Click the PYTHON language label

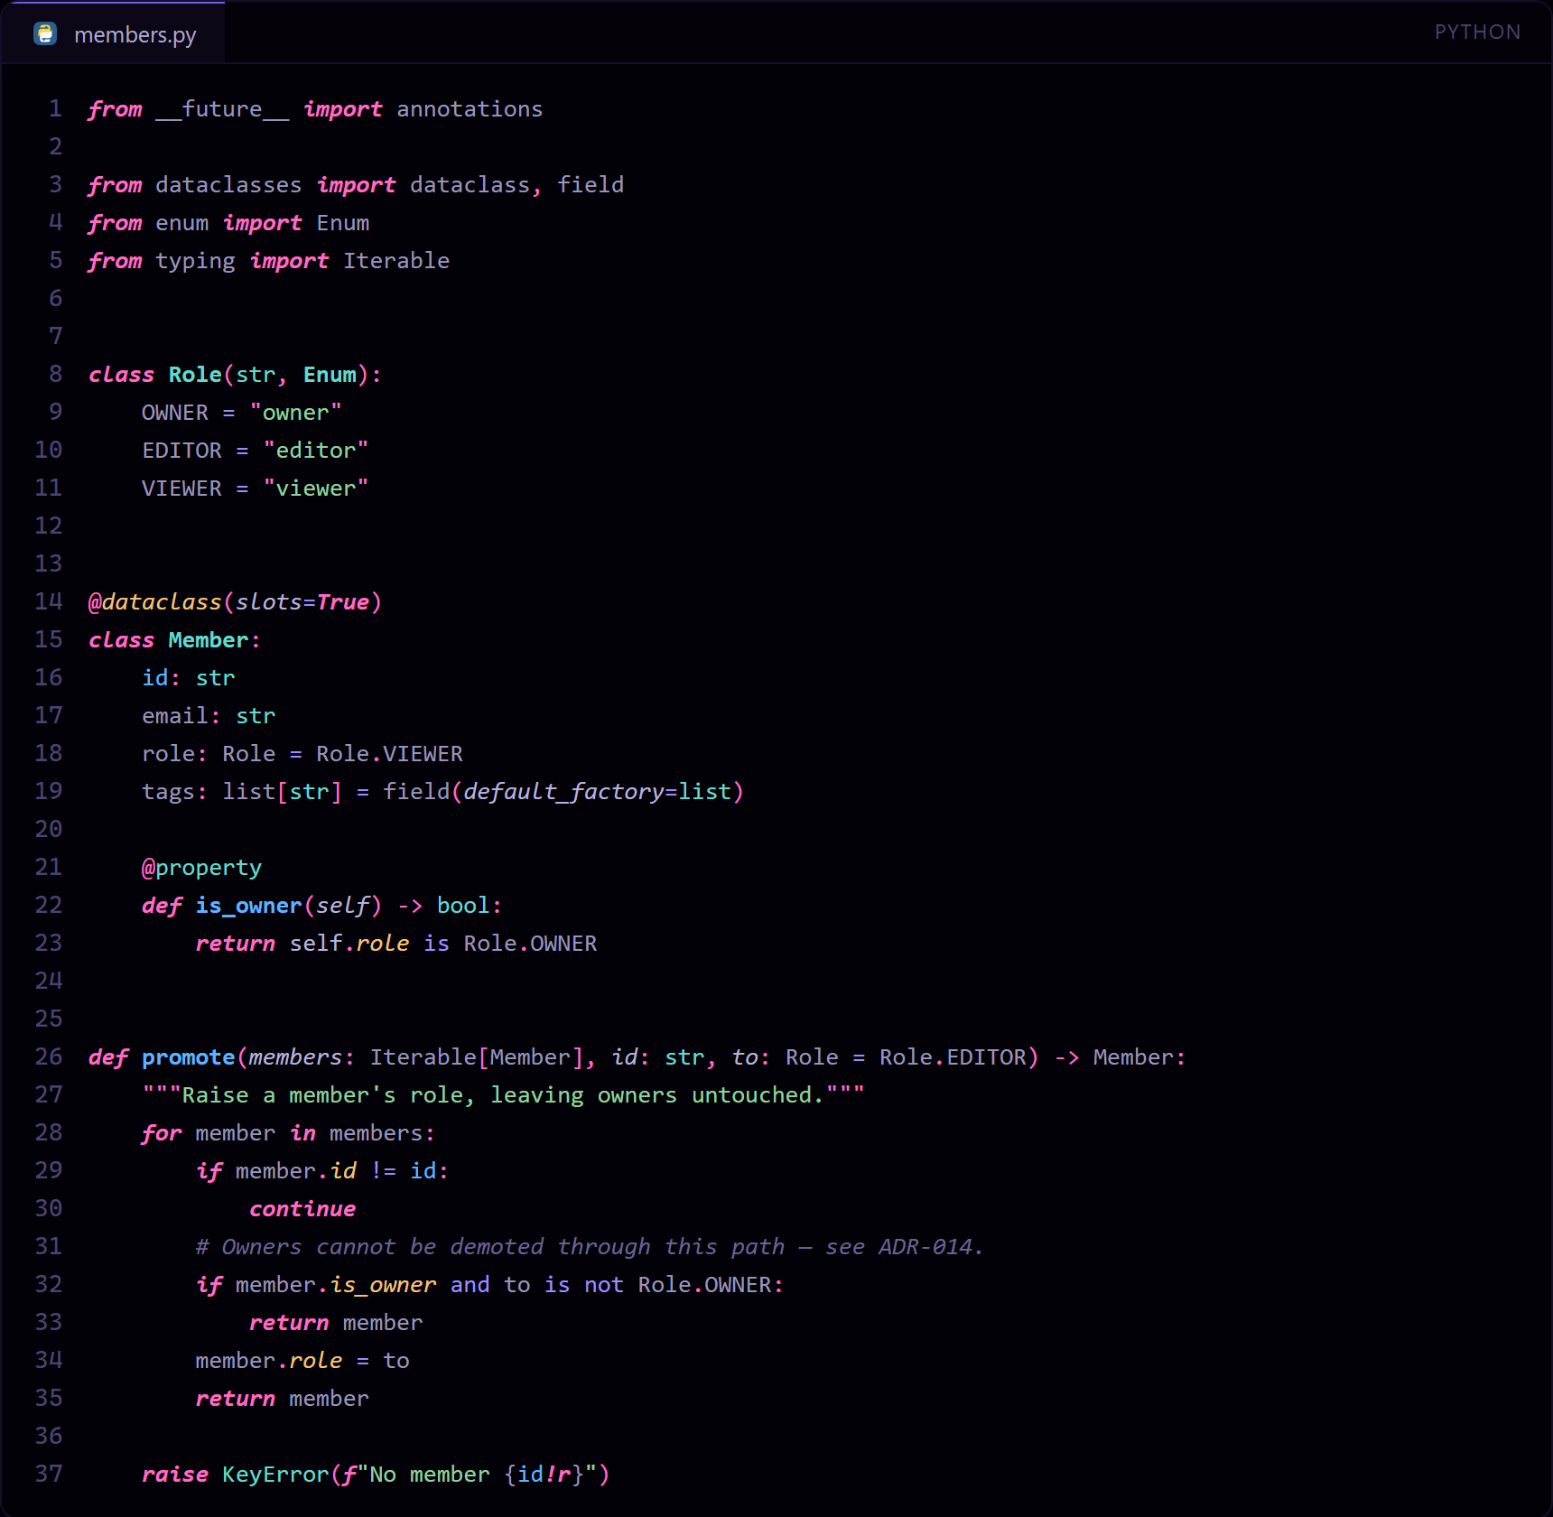point(1477,32)
